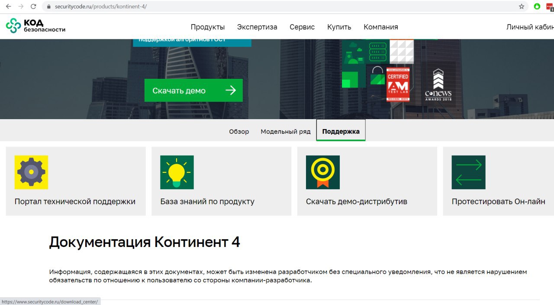Open the Личный кабинет link
The width and height of the screenshot is (554, 305).
(530, 27)
